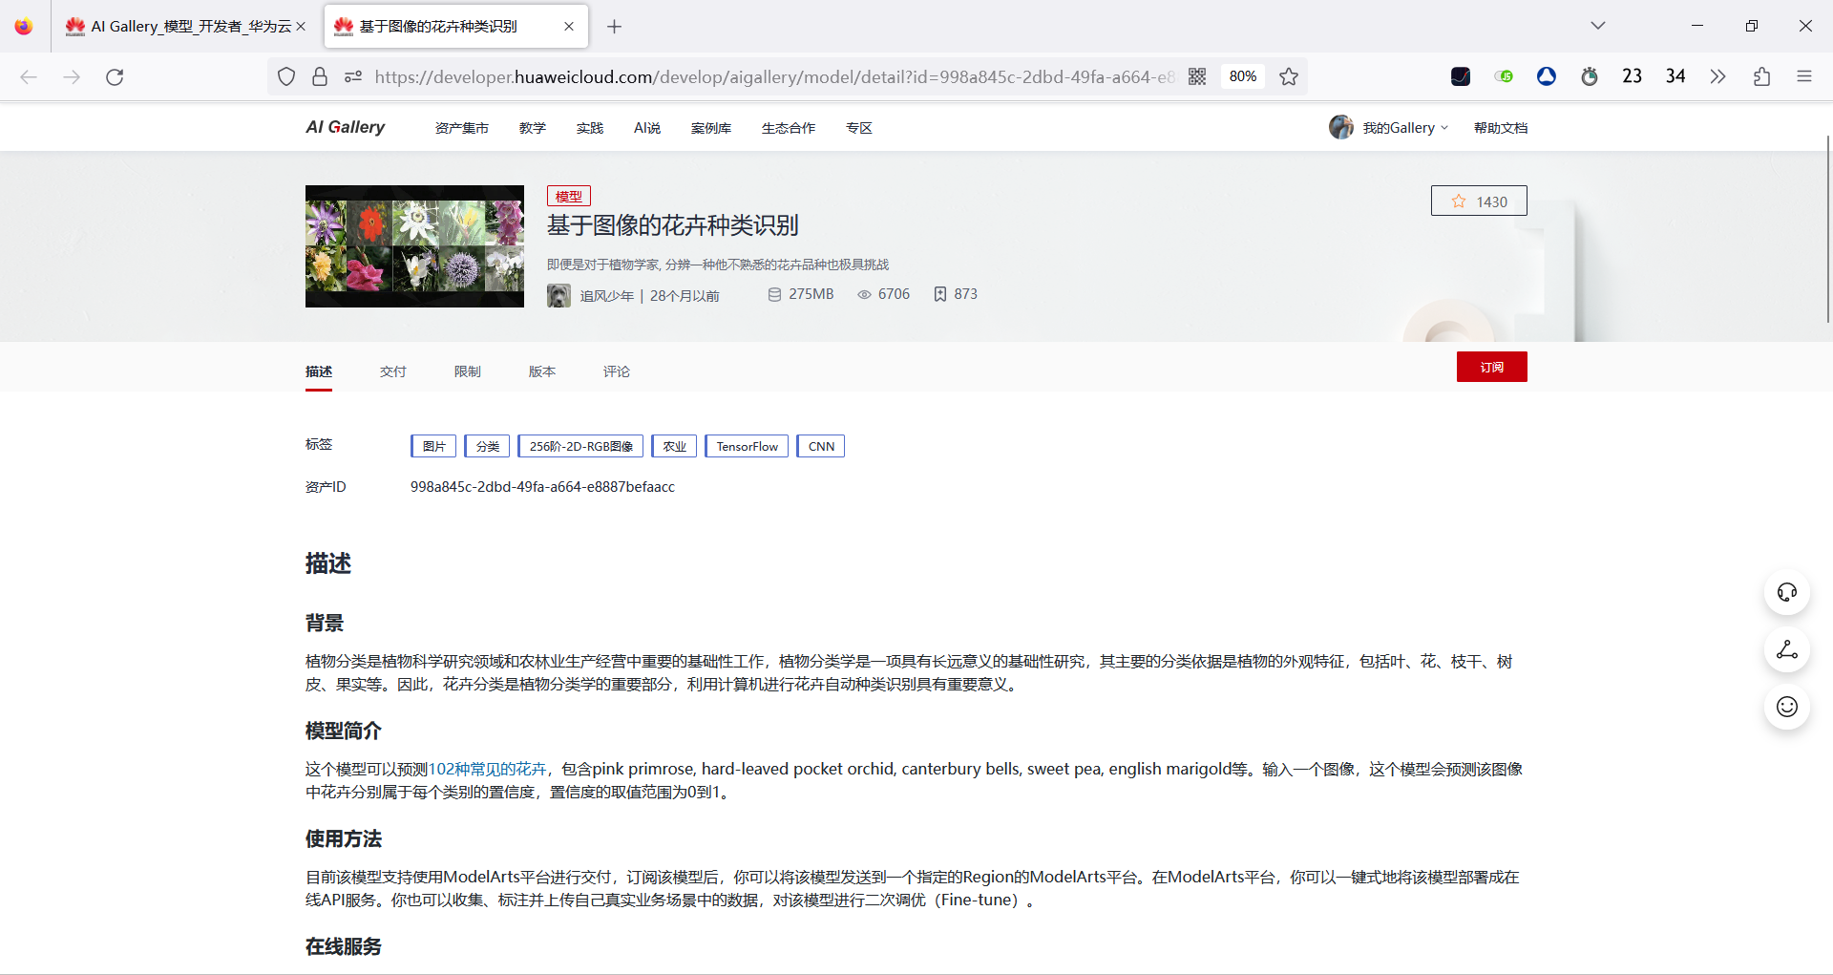Click the 80% page zoom control
The height and width of the screenshot is (975, 1833).
pos(1242,76)
